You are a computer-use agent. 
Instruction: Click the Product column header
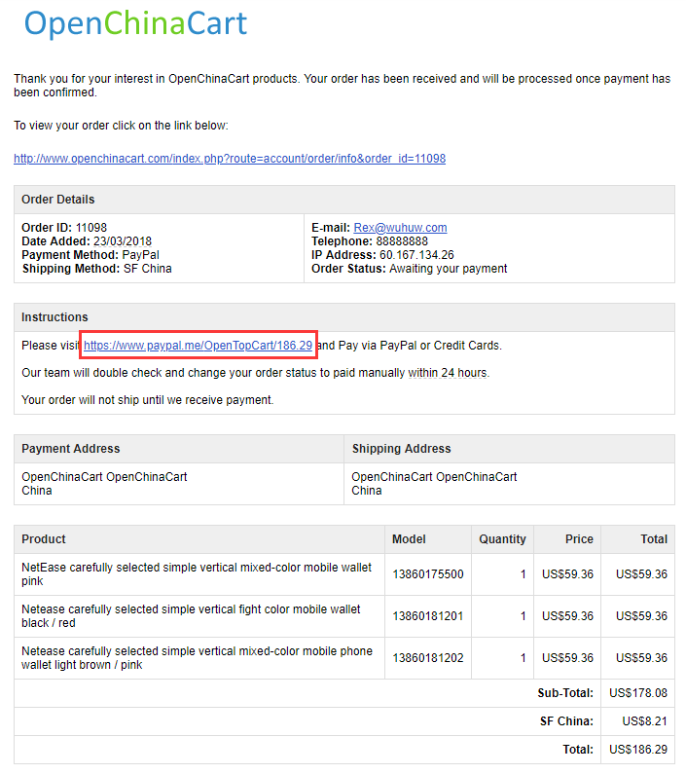coord(199,539)
